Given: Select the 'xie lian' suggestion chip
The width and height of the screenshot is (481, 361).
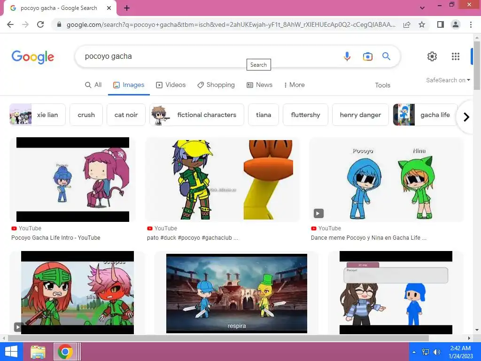Looking at the screenshot, I should [38, 115].
